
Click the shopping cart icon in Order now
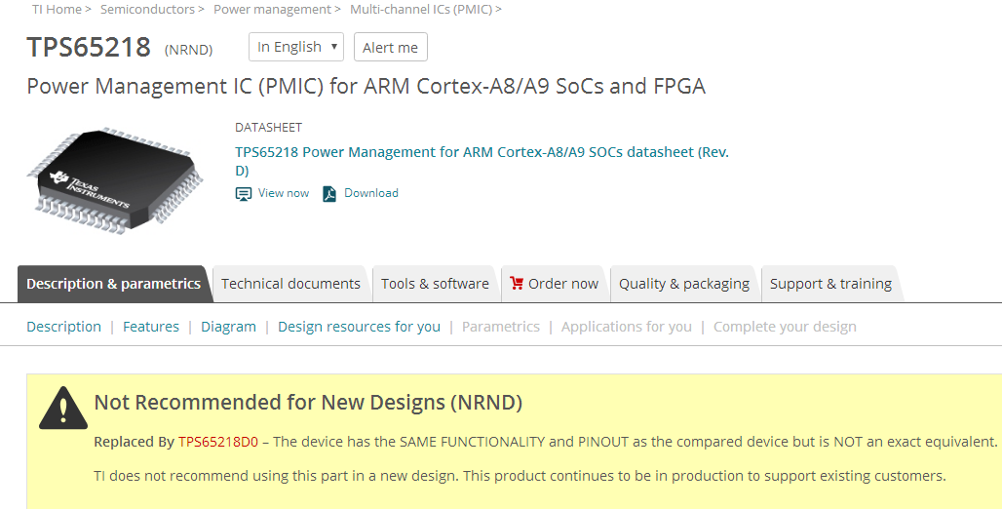click(x=517, y=284)
